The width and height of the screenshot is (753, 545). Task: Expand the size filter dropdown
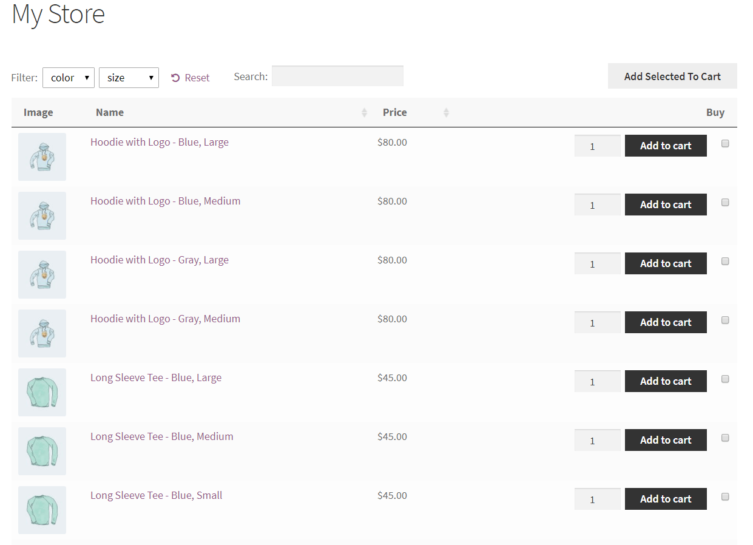pyautogui.click(x=129, y=78)
